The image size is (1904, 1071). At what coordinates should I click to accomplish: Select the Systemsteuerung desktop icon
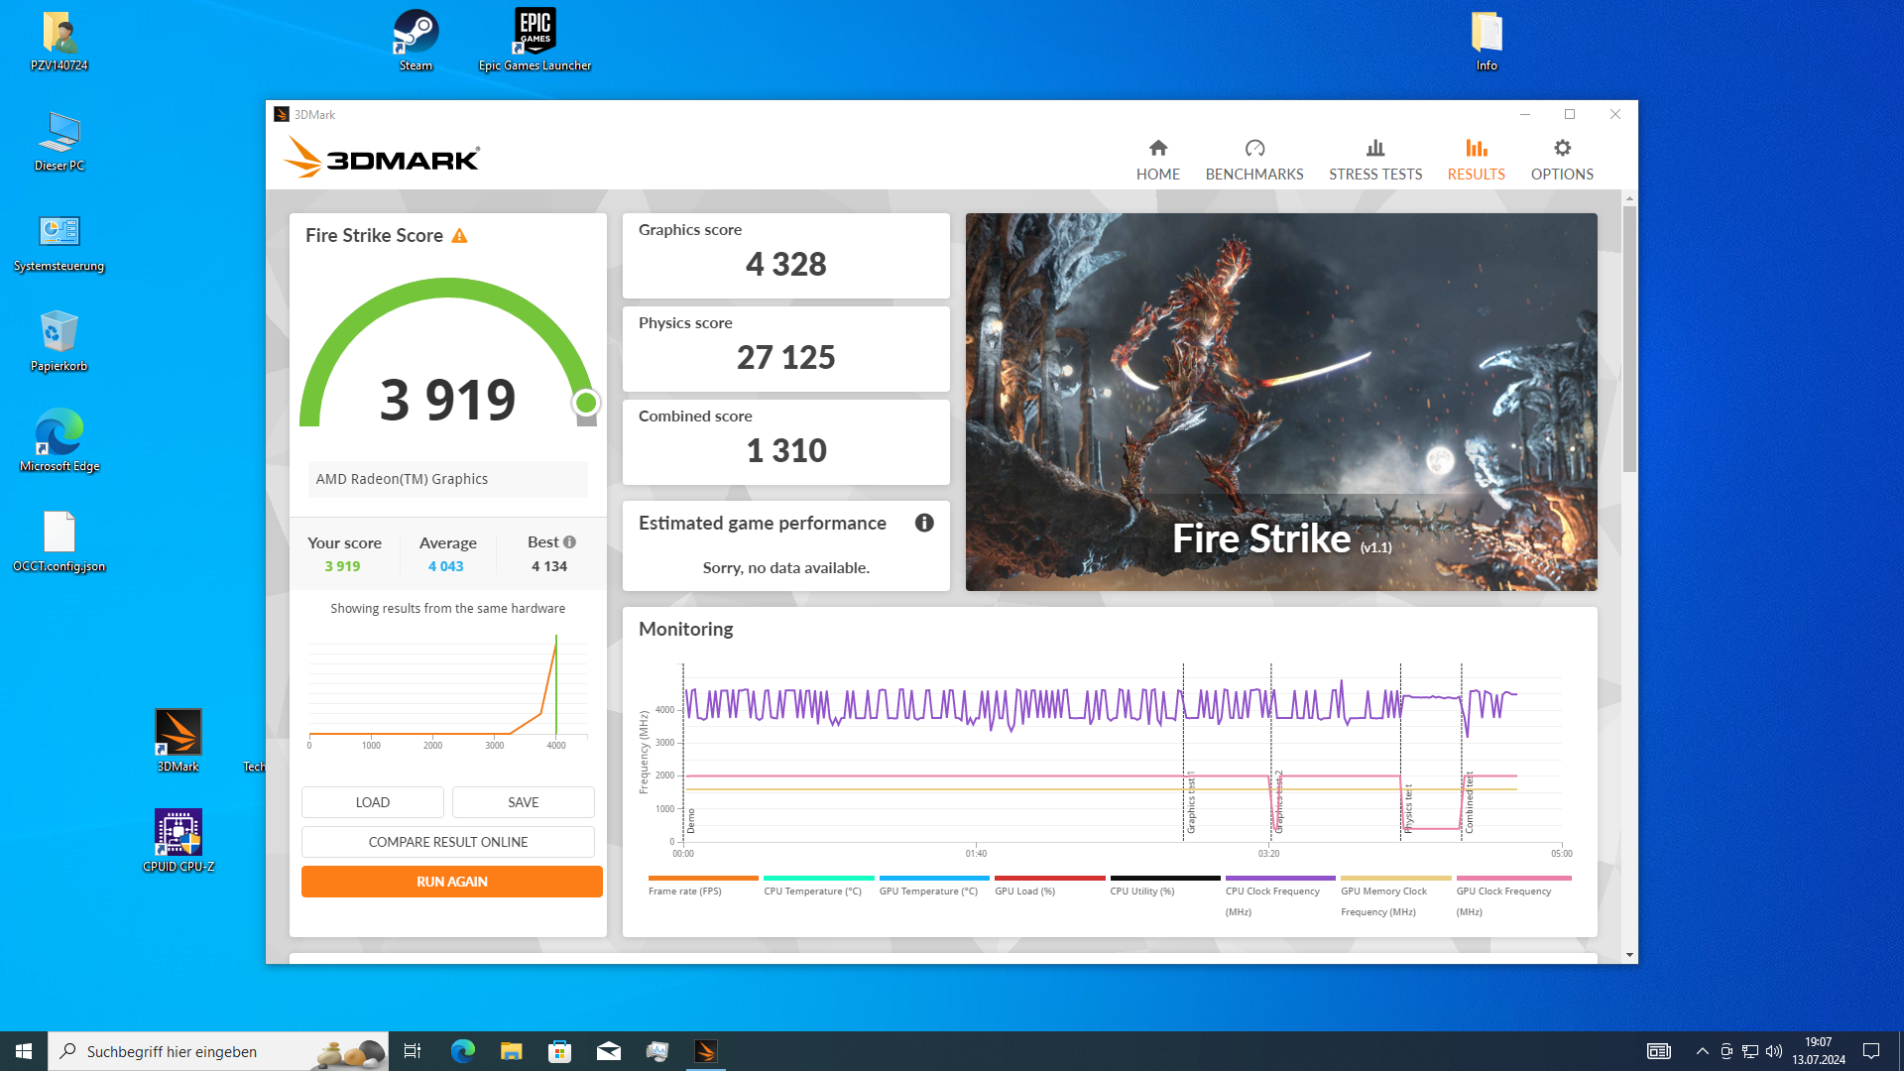coord(59,242)
